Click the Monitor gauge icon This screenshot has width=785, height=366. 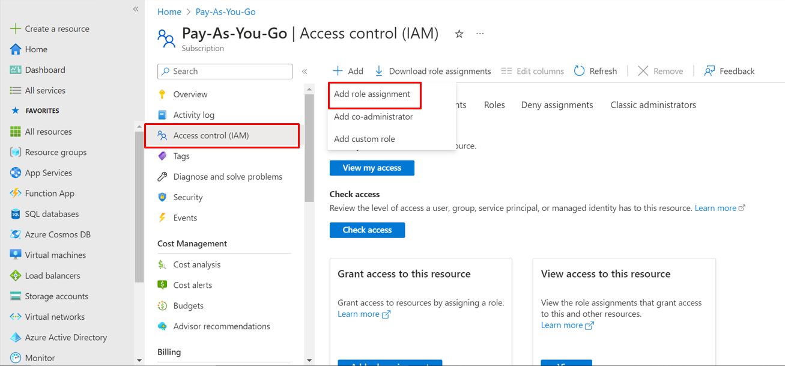[x=16, y=358]
